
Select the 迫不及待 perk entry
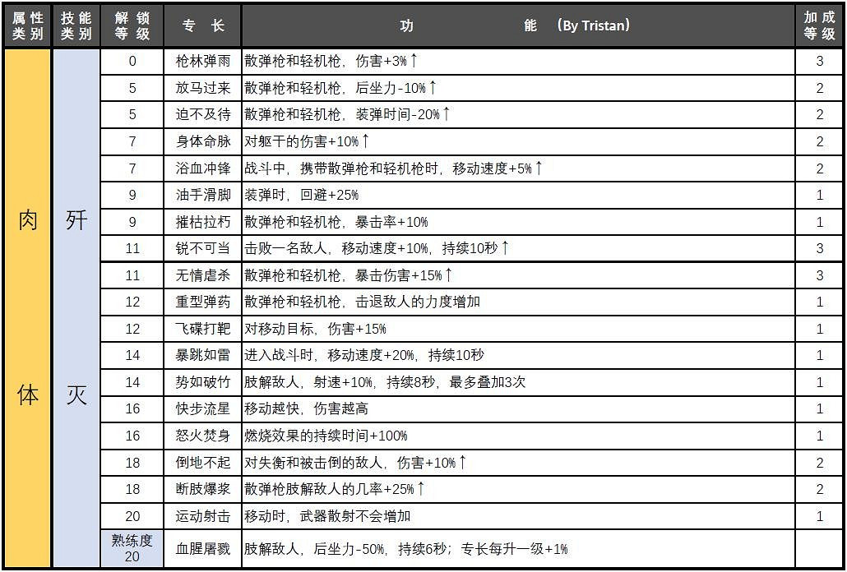click(201, 114)
